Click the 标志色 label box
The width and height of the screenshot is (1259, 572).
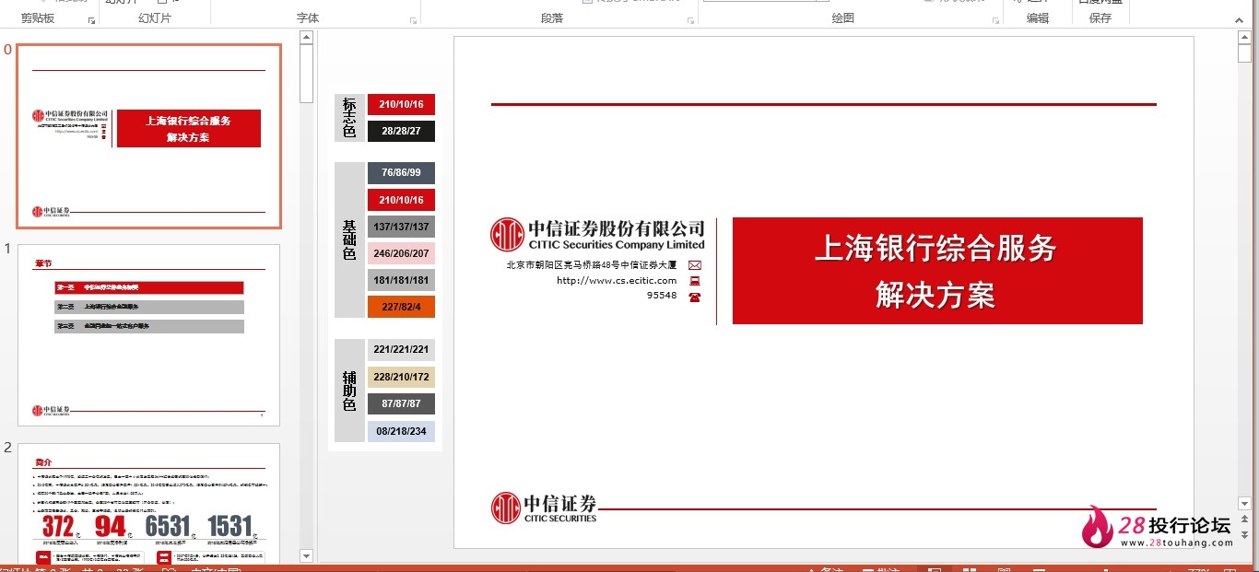[x=349, y=118]
